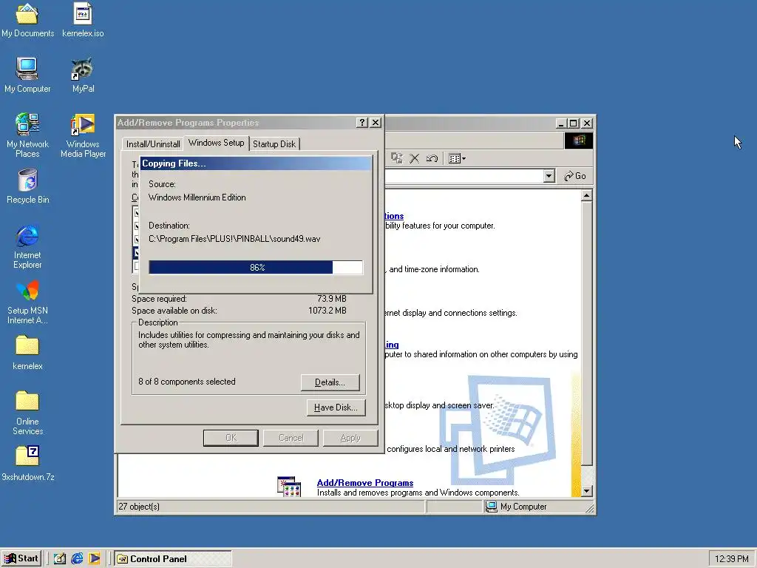The height and width of the screenshot is (568, 757).
Task: Click the Move To toolbar icon in Control Panel
Action: click(x=397, y=158)
